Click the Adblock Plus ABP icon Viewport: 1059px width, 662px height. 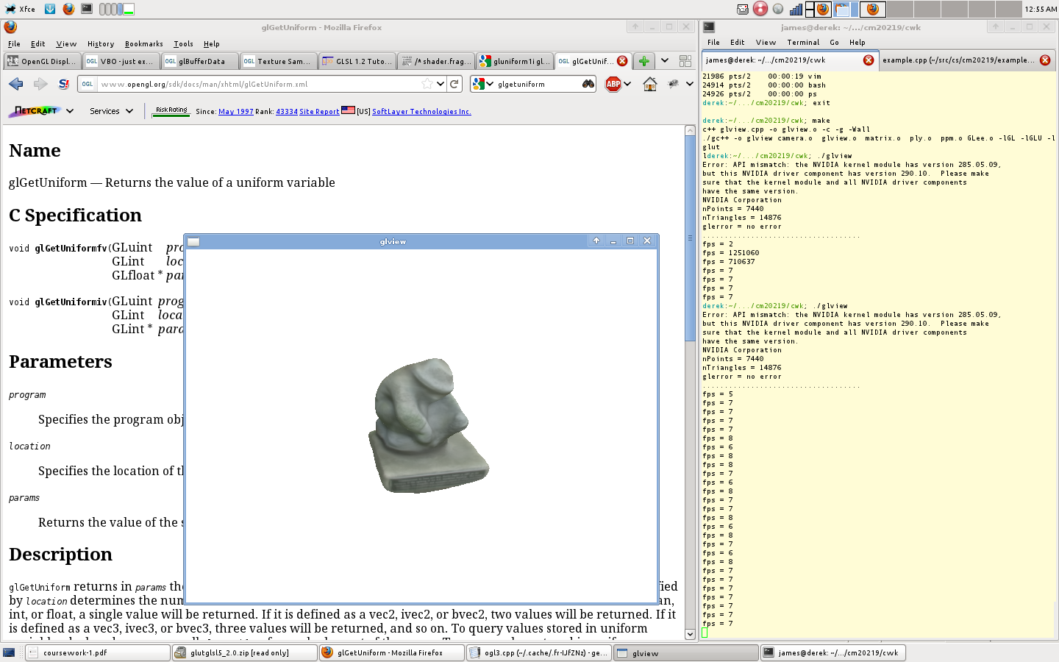tap(613, 84)
